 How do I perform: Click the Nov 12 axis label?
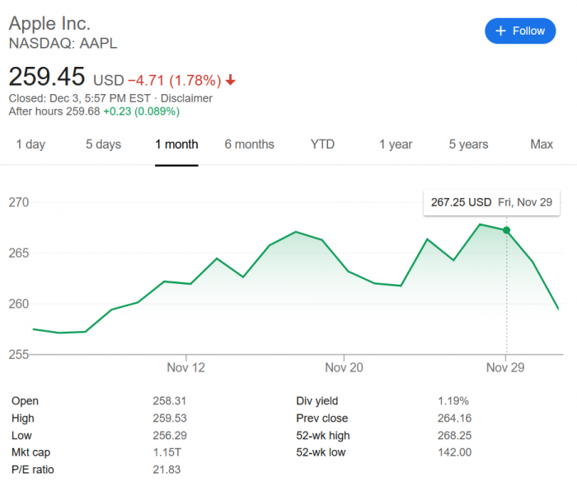[x=185, y=367]
